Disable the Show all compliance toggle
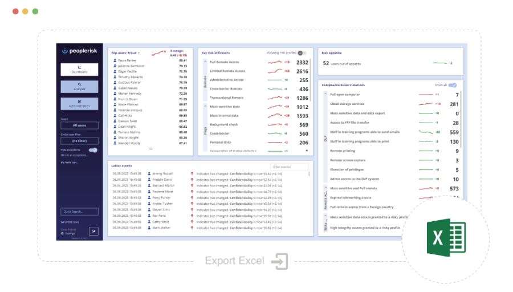513x292 pixels. (x=453, y=85)
